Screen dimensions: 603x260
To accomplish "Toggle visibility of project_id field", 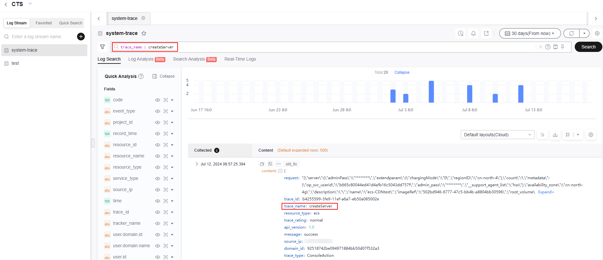I will 158,122.
